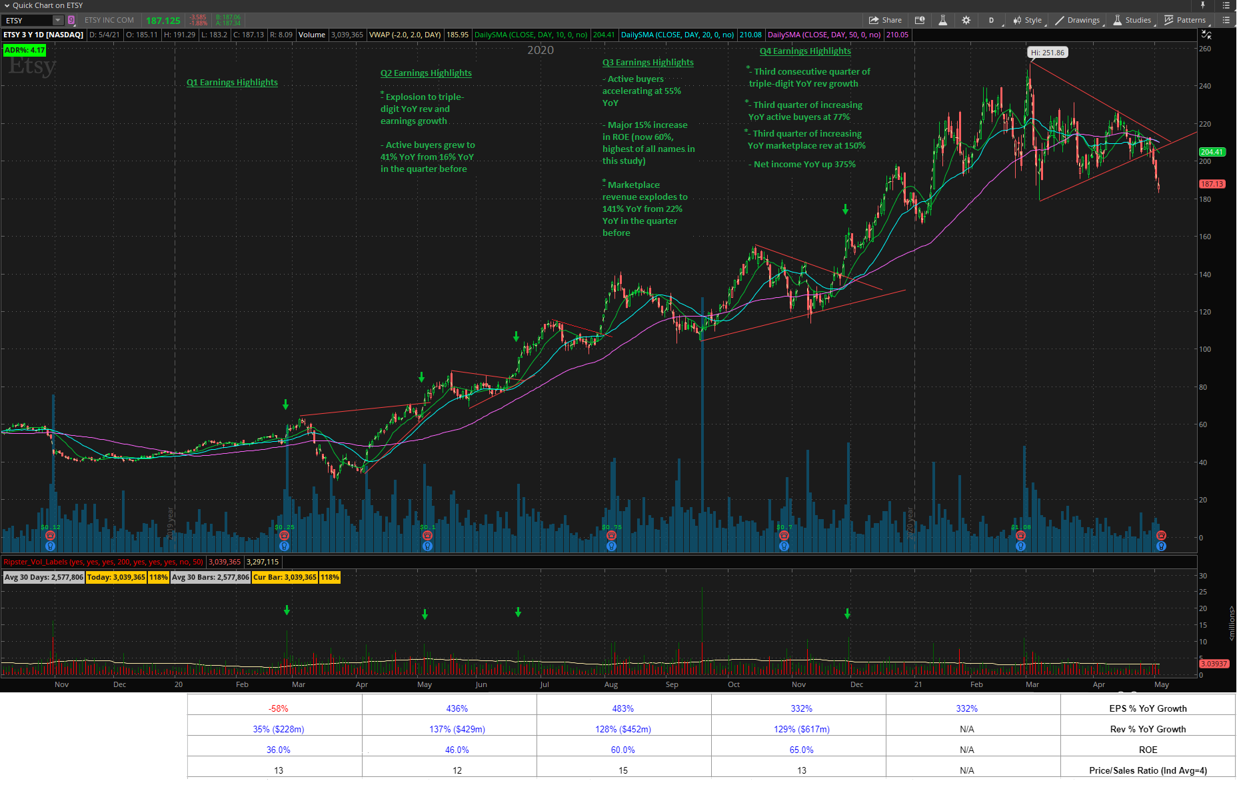1237x789 pixels.
Task: Click the Hi: 251.86 price bubble
Action: (x=1047, y=53)
